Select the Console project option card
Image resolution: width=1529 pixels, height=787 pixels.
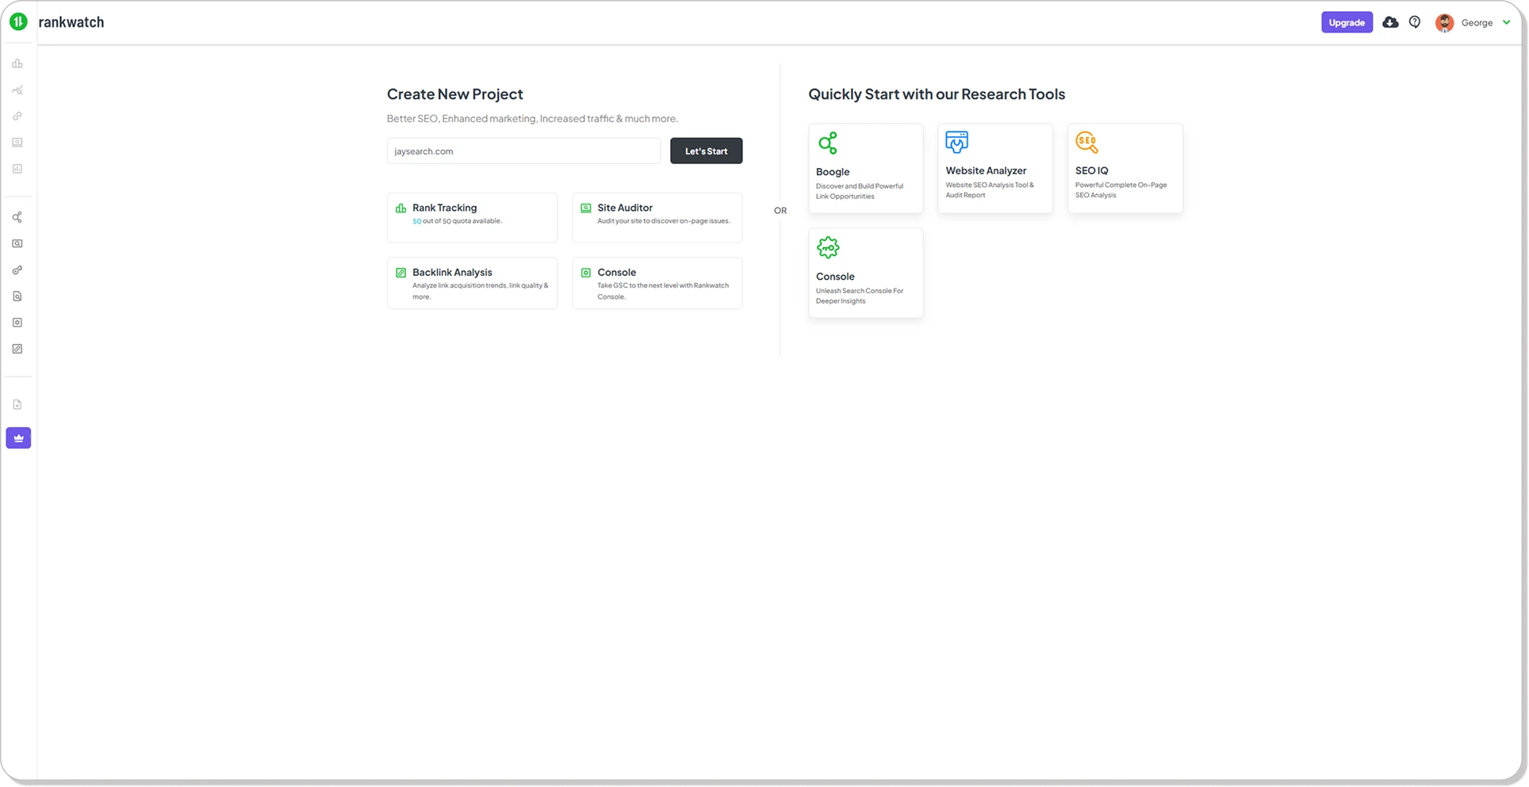657,283
